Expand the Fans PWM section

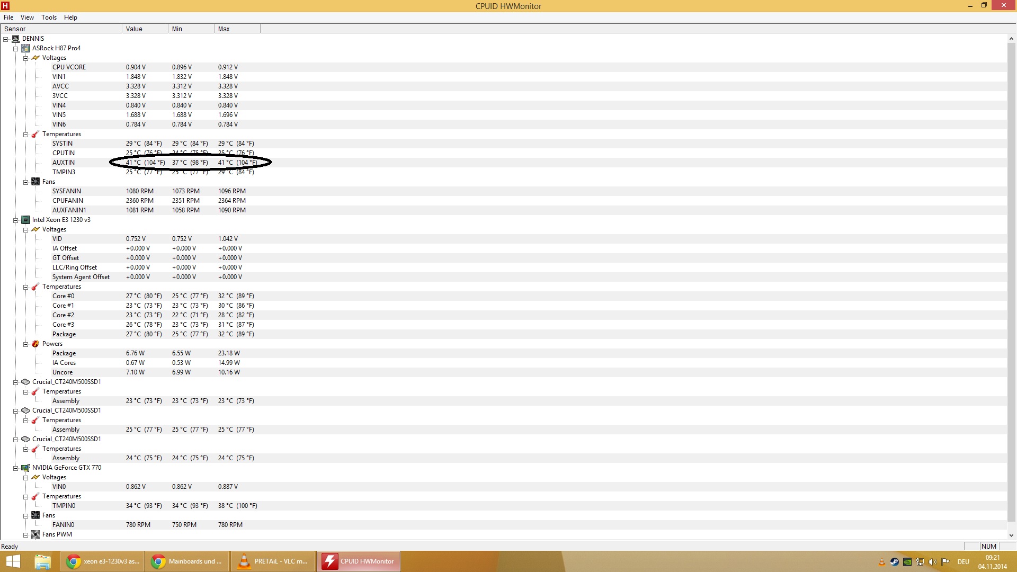click(x=25, y=535)
